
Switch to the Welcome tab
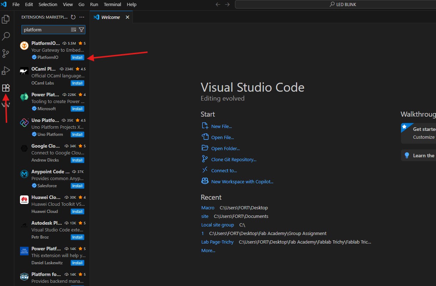tap(111, 17)
